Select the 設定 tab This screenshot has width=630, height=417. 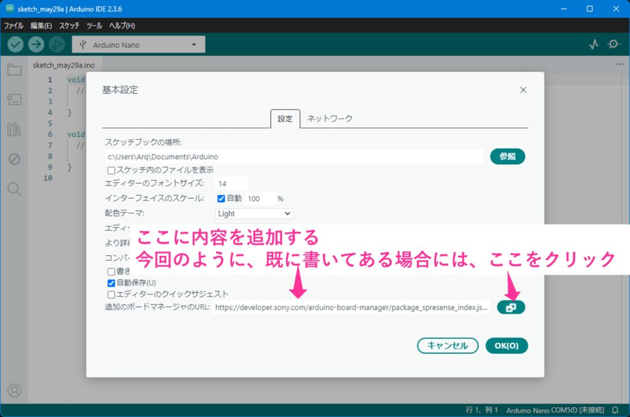tap(285, 119)
